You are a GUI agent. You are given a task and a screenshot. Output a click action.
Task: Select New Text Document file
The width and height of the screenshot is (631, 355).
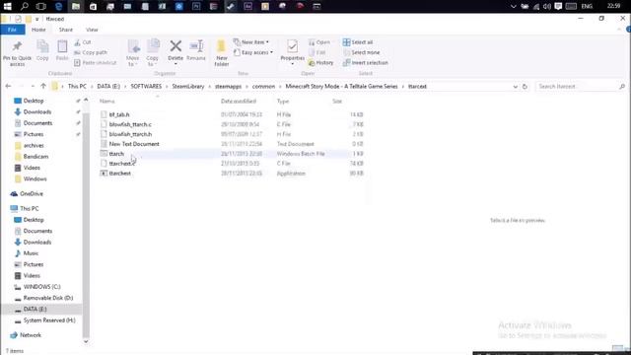pyautogui.click(x=134, y=144)
